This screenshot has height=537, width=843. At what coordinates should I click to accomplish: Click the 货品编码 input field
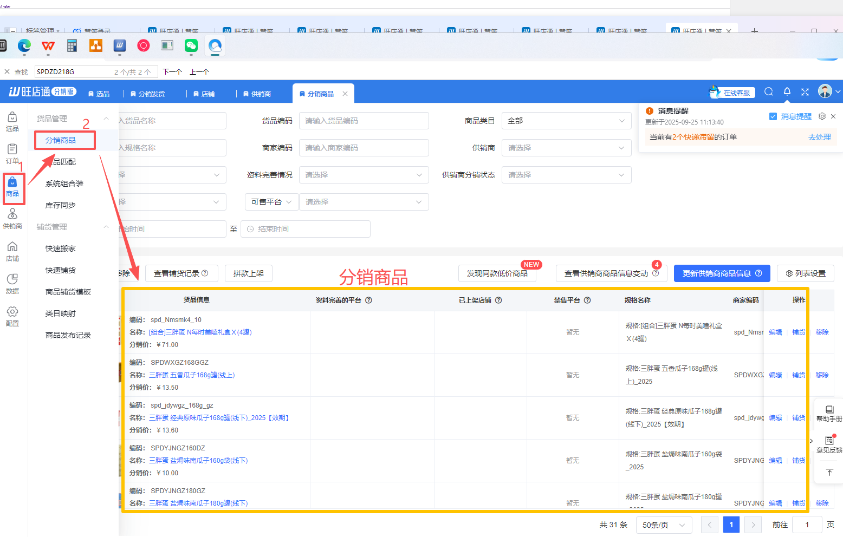(x=364, y=121)
